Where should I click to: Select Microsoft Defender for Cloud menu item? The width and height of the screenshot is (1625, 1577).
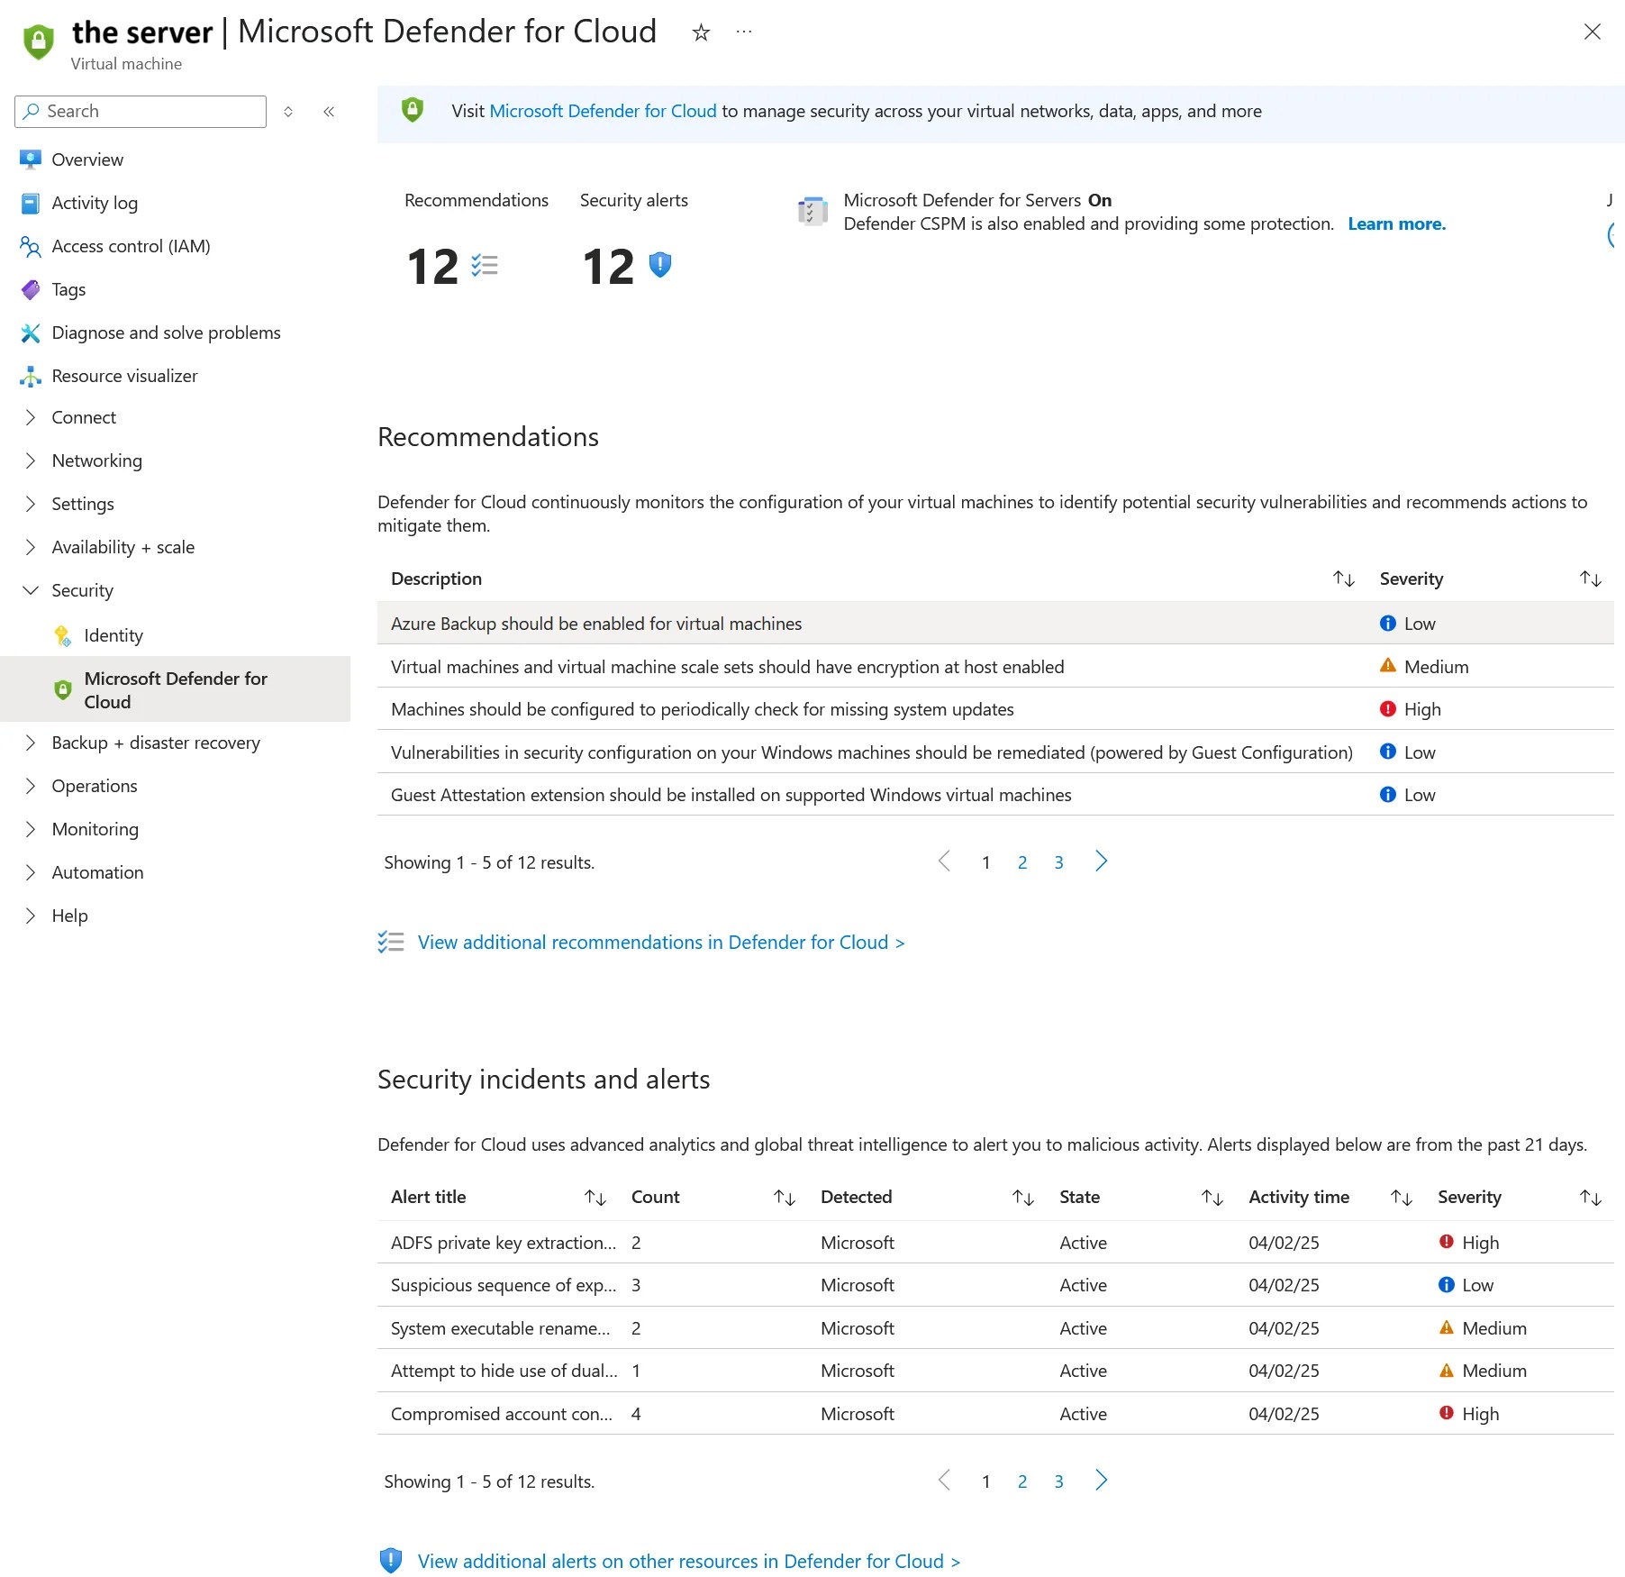[x=175, y=689]
